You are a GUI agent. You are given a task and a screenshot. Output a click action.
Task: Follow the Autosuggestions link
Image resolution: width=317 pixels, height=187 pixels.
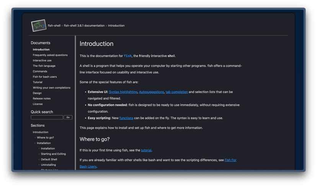coord(151,92)
